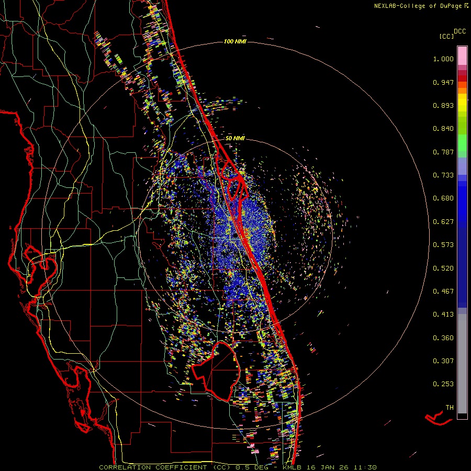Select the 0.520 scale value
Image resolution: width=471 pixels, height=471 pixels.
[443, 268]
